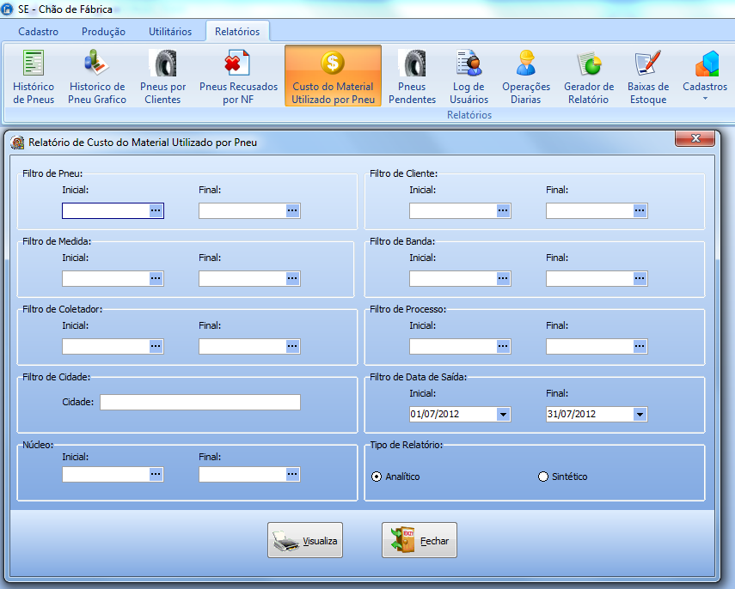Click the Fechar button
Screen dimensions: 735x589
point(420,541)
